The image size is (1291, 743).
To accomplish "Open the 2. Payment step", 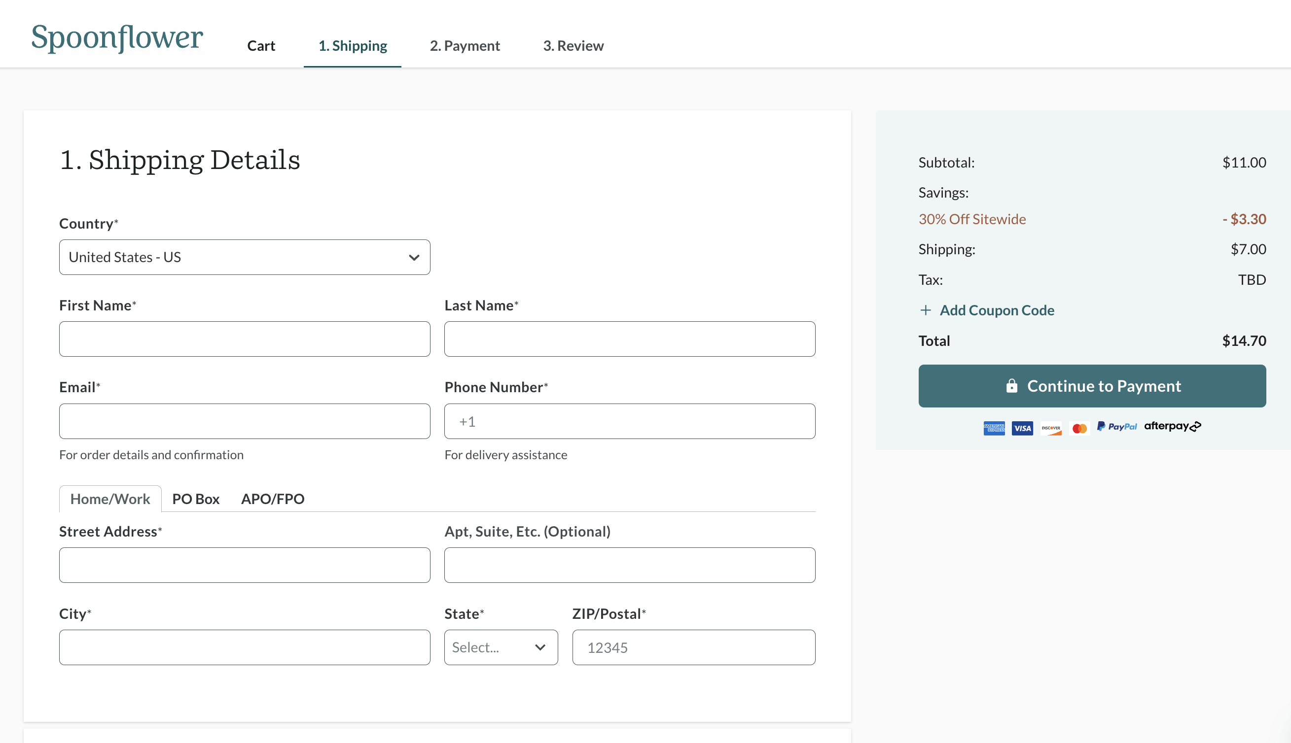I will click(465, 45).
